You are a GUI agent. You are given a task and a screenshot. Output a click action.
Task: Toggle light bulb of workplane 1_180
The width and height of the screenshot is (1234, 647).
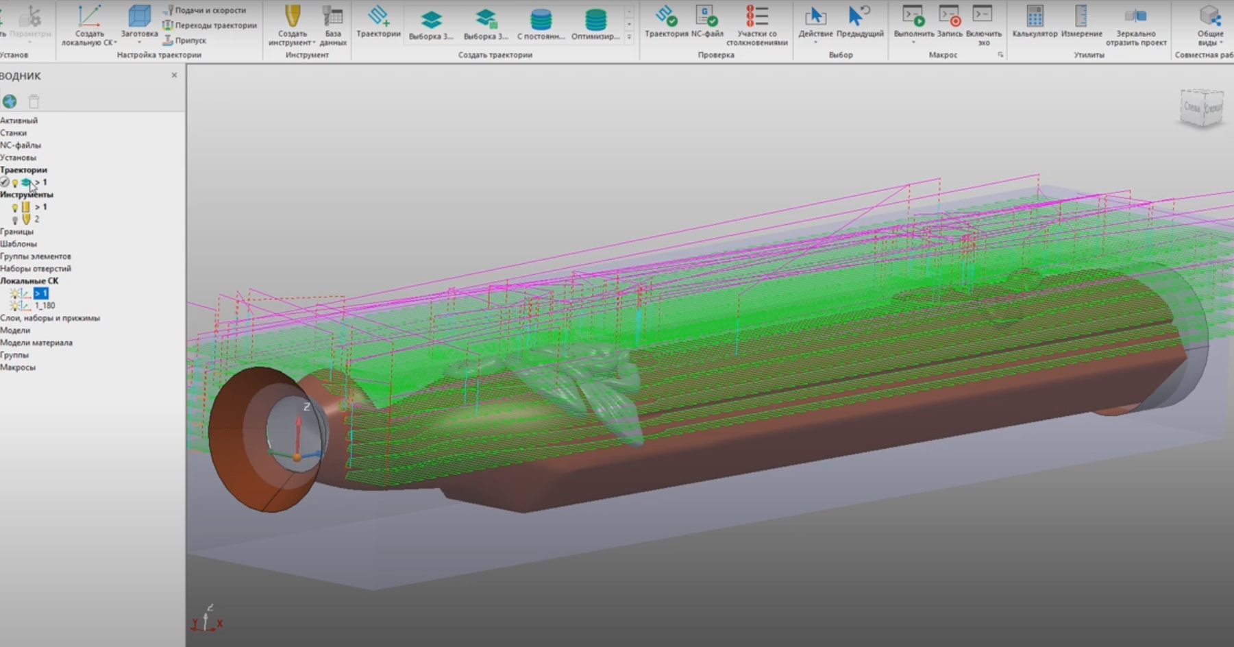click(x=14, y=306)
